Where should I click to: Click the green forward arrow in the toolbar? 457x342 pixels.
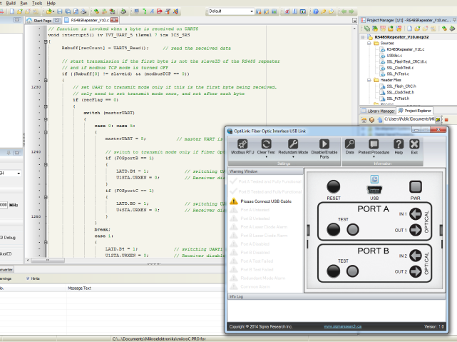pyautogui.click(x=351, y=11)
